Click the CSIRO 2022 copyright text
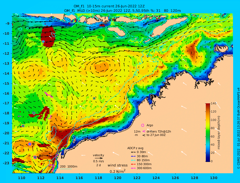Viewport: 240px width, 183px height. click(x=238, y=128)
